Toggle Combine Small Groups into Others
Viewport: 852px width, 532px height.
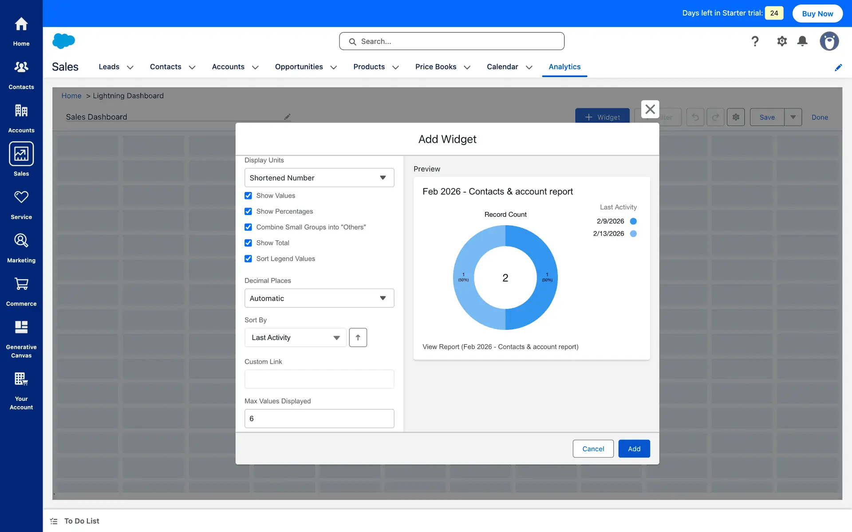(x=248, y=227)
